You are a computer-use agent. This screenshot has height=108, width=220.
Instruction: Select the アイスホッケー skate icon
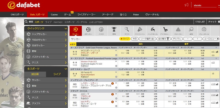166,31
